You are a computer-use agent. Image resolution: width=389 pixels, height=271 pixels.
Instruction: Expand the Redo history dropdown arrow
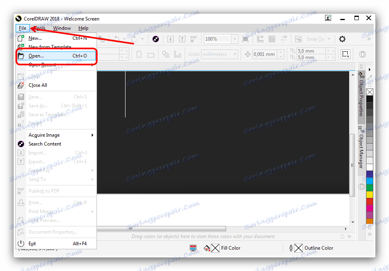pyautogui.click(x=142, y=39)
